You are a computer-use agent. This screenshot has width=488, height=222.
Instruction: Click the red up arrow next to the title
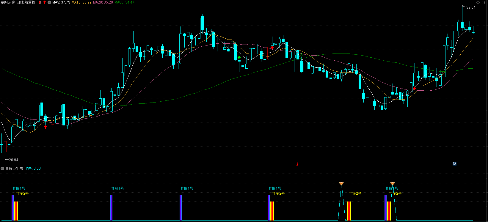click(45, 2)
